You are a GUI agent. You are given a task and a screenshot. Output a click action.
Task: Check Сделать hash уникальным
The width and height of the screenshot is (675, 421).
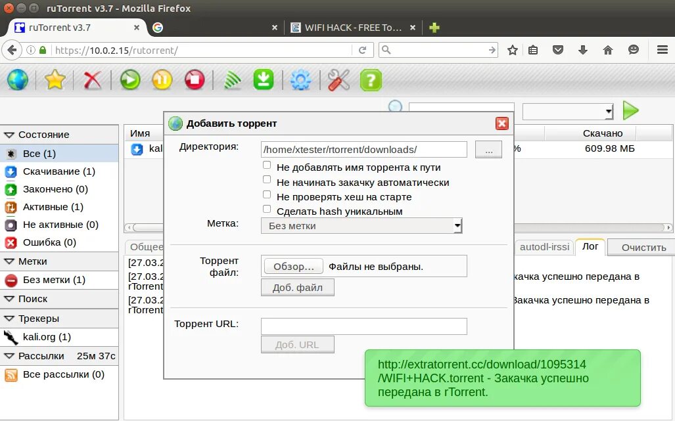point(267,209)
